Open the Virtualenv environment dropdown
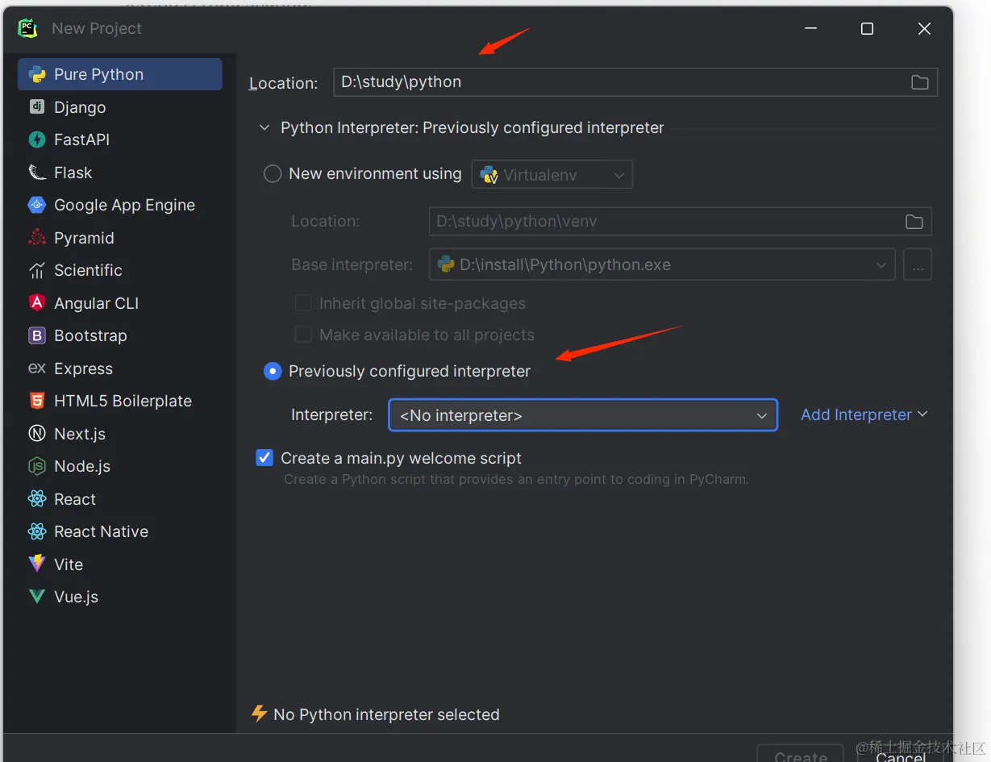 pyautogui.click(x=552, y=174)
